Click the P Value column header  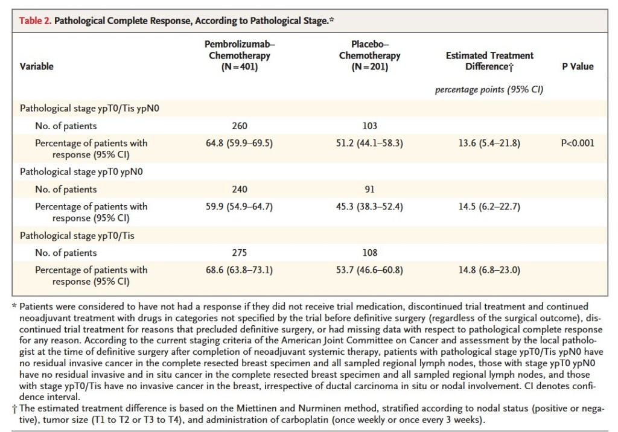[578, 66]
